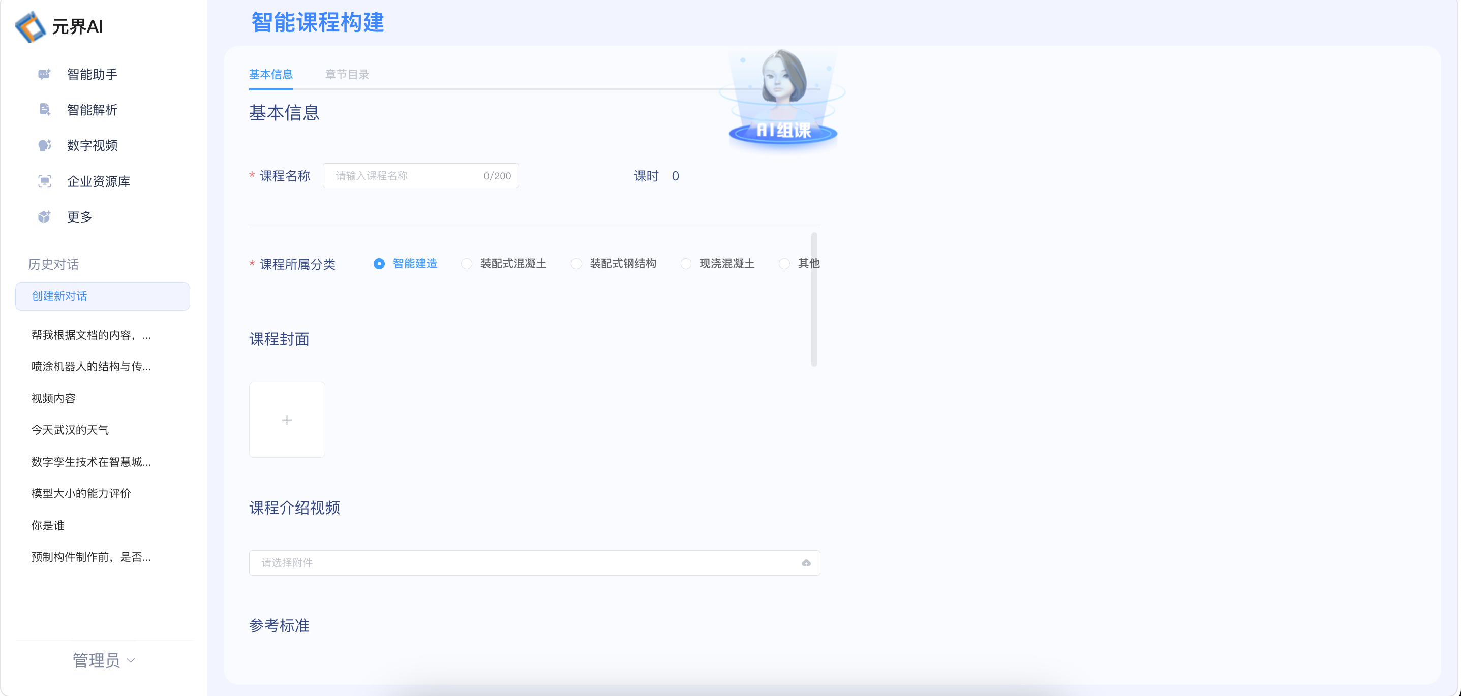
Task: Click the 智能解析 document icon
Action: (x=44, y=109)
